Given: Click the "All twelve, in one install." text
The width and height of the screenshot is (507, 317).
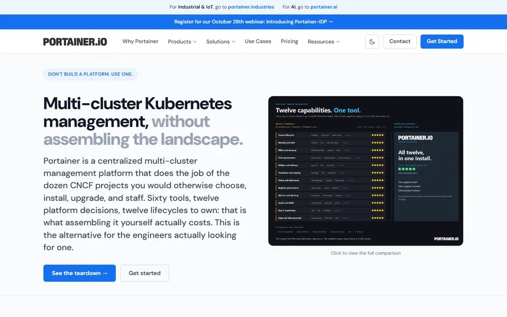Looking at the screenshot, I should [x=414, y=155].
